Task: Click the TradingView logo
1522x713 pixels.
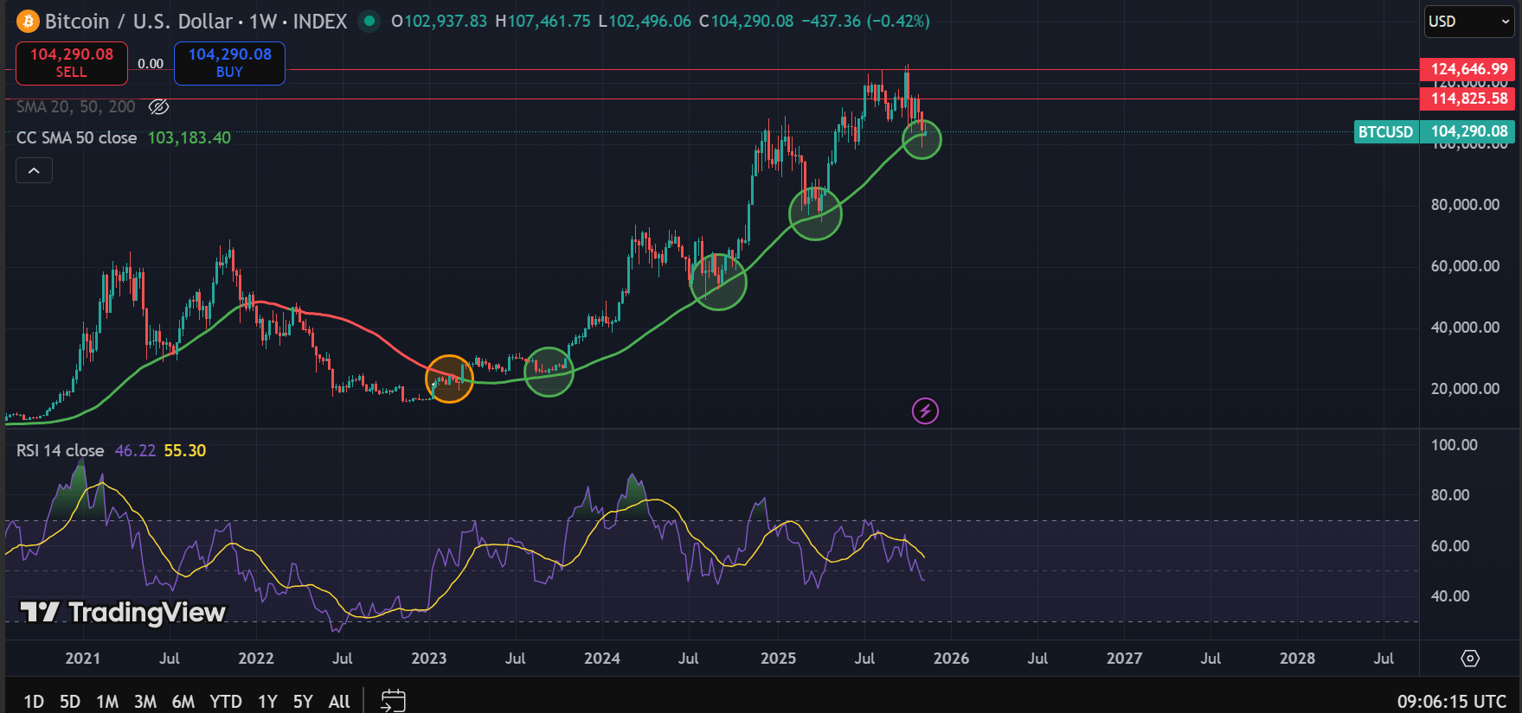Action: (123, 612)
